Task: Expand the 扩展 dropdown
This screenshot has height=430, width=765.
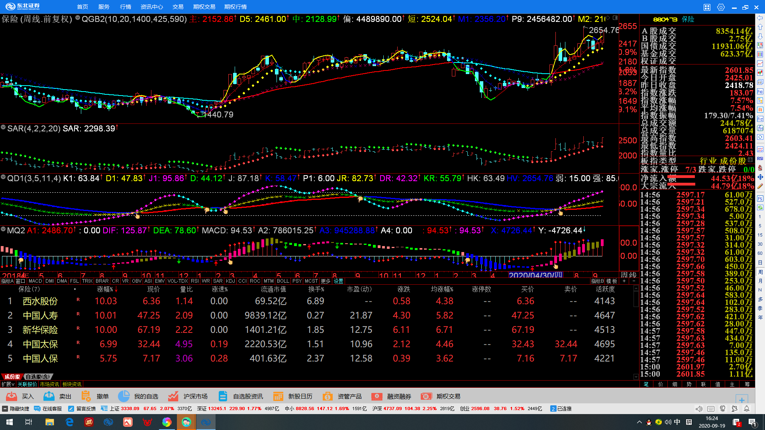Action: tap(8, 384)
